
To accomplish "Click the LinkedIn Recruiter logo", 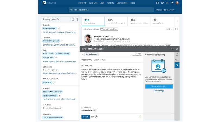I will pos(49,3).
